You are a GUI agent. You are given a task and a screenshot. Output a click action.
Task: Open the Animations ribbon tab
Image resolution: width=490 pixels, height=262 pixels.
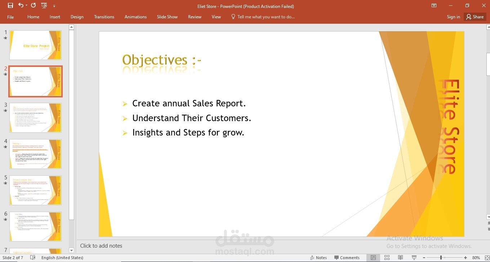coord(135,17)
